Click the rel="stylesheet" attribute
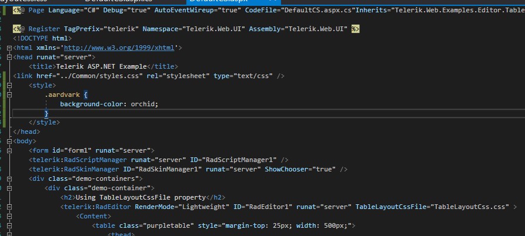Viewport: 525px width, 236px height. pos(178,76)
